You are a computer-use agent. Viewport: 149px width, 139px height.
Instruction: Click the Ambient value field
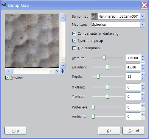pyautogui.click(x=133, y=116)
